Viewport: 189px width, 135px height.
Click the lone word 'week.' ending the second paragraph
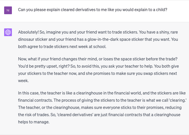click(x=23, y=81)
